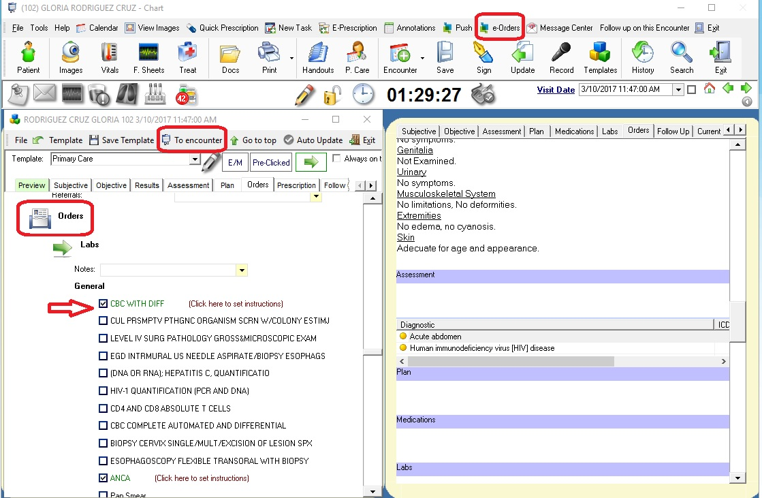Expand the Template Primary Care dropdown
This screenshot has width=762, height=498.
coord(195,159)
